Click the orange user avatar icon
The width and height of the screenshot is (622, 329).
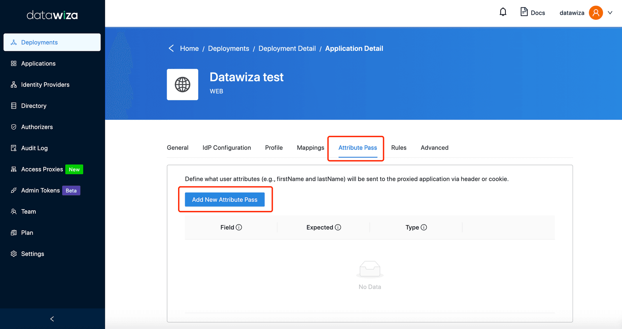[x=596, y=12]
